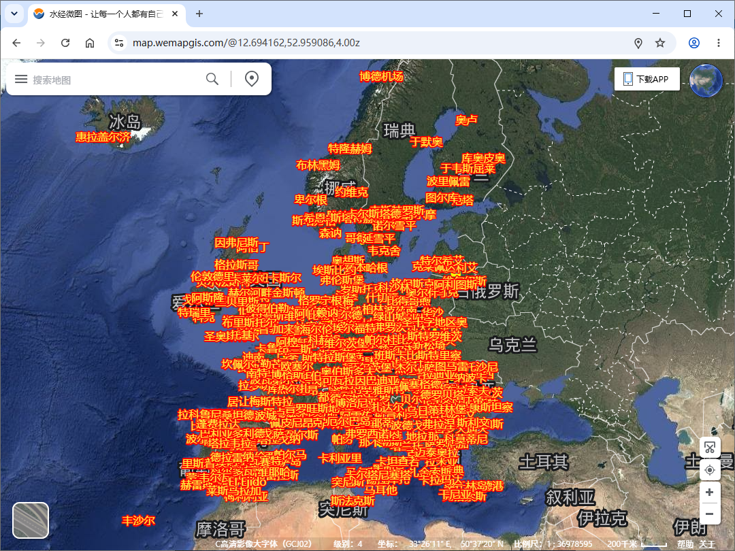This screenshot has height=551, width=735.
Task: Bookmark this page with star icon
Action: (x=660, y=43)
